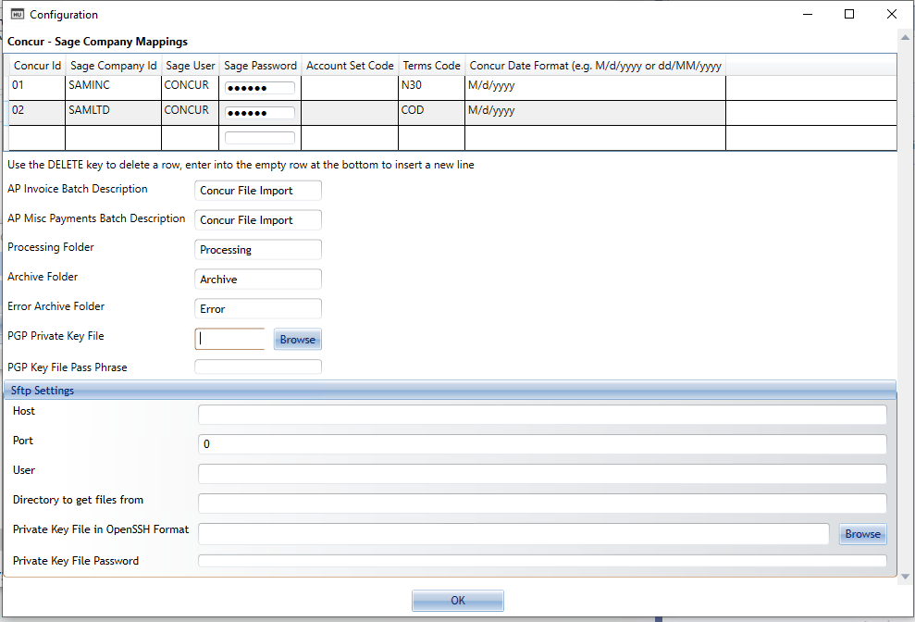Click the empty password field in the new row
The width and height of the screenshot is (915, 622).
click(260, 138)
